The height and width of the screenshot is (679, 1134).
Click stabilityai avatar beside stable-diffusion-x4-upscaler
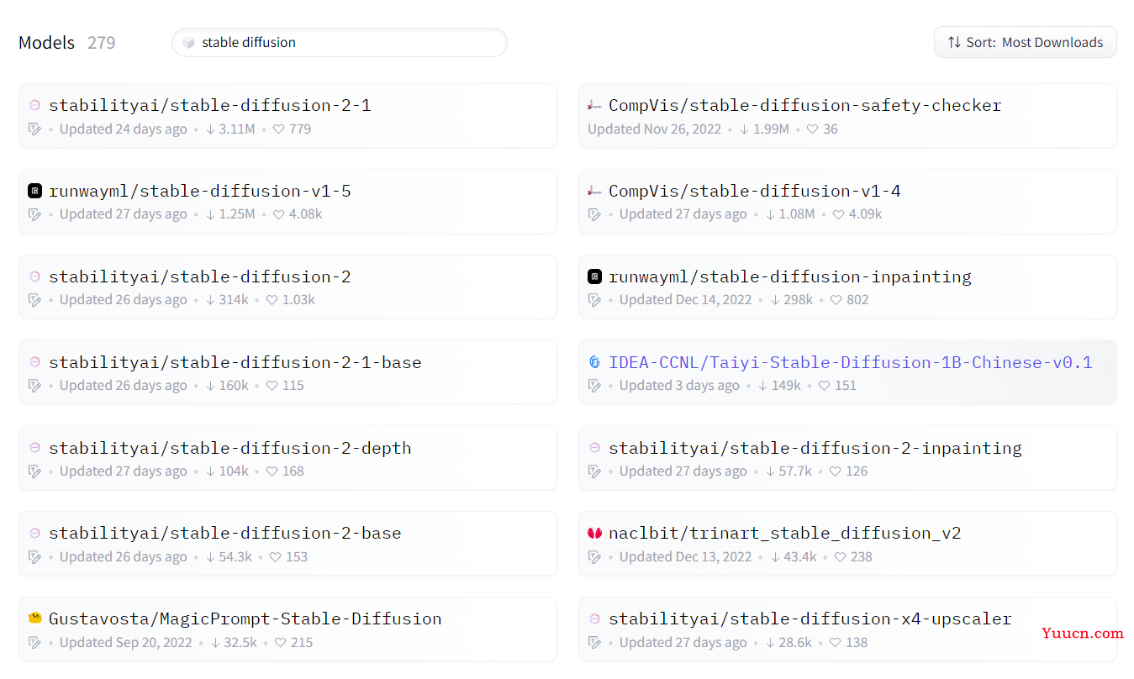[x=594, y=618]
